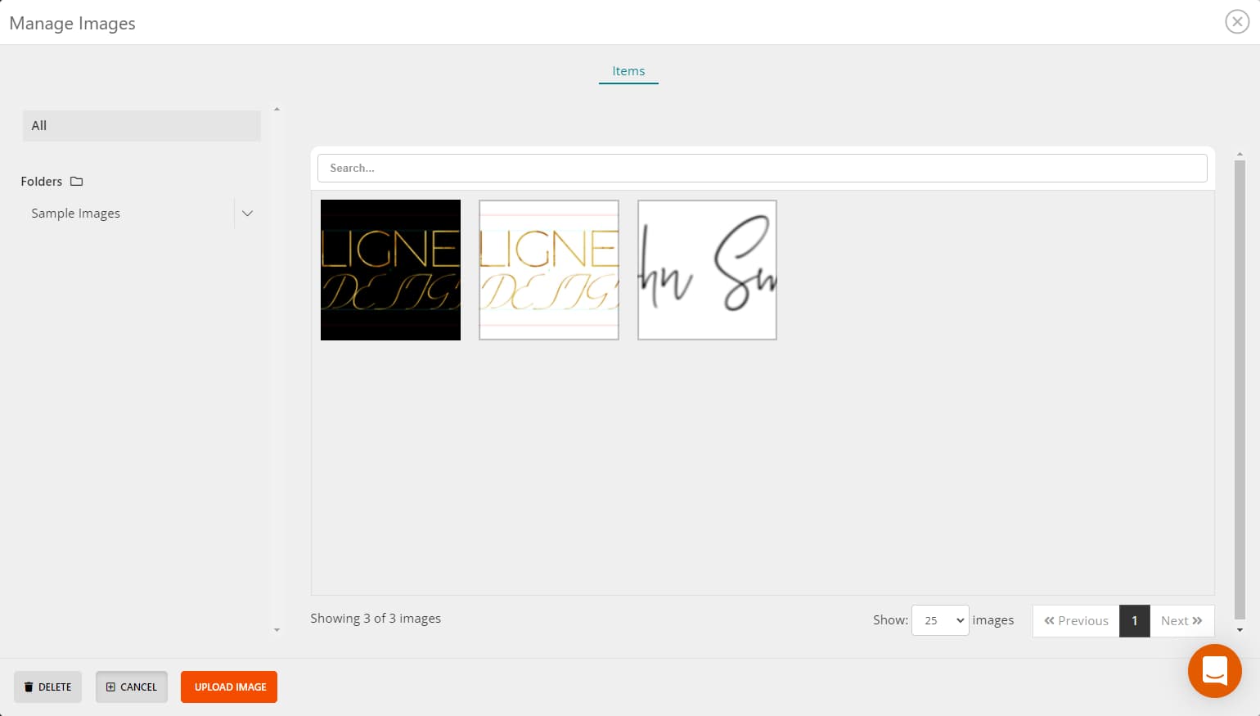
Task: Open the Show images count dropdown
Action: (x=939, y=620)
